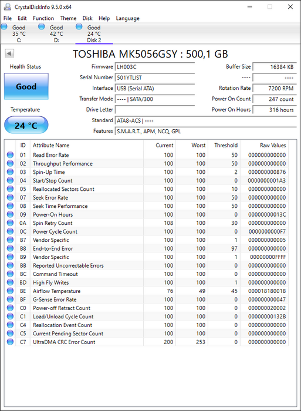Select the D: drive tab
This screenshot has width=301, height=411.
click(56, 33)
